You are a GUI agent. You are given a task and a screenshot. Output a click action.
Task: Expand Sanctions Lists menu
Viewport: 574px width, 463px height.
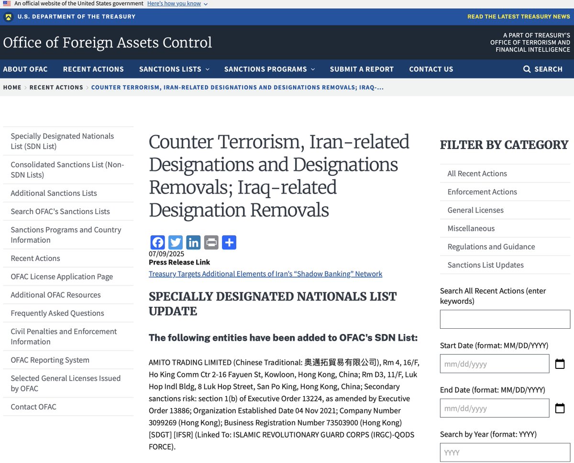[174, 69]
